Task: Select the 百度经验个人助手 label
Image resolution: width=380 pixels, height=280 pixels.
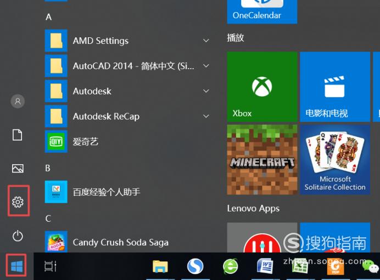Action: (x=107, y=192)
